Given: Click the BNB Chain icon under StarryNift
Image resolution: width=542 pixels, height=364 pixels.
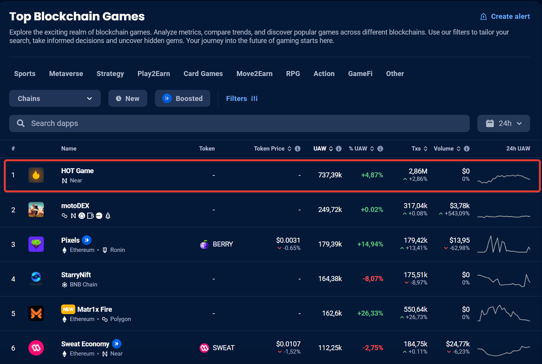Looking at the screenshot, I should tap(64, 285).
